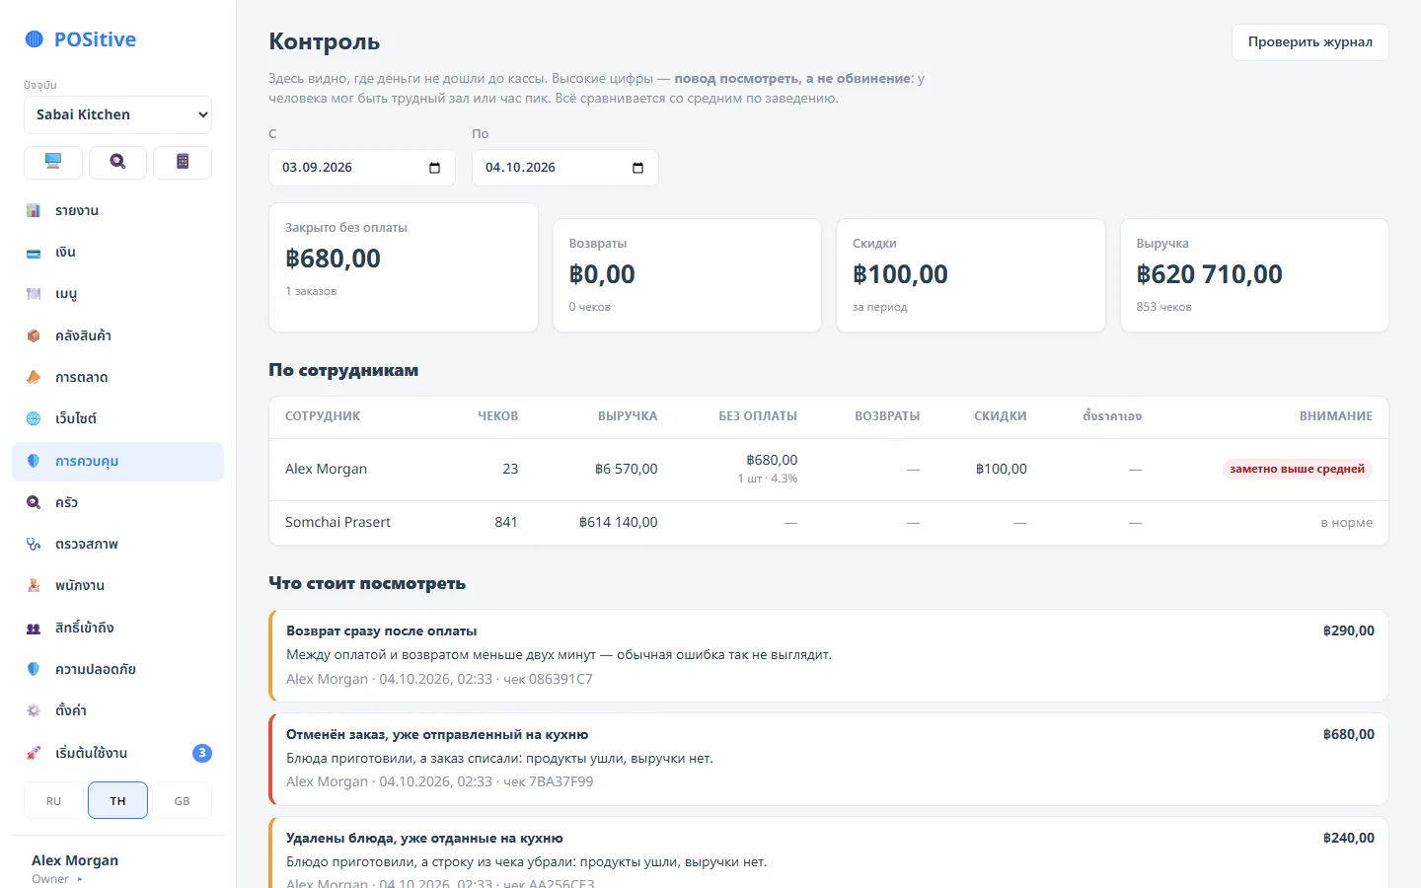Open เริ่มต้นใช้งาน getting started
Viewport: 1421px width, 888px height.
coord(117,753)
